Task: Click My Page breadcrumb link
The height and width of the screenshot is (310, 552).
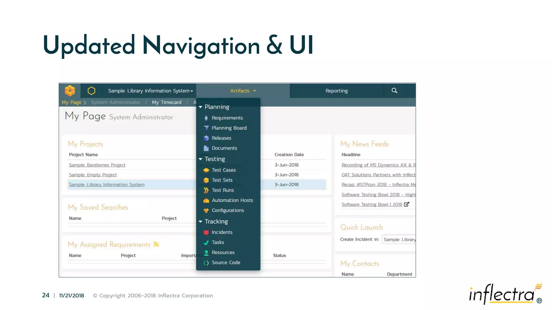Action: (x=71, y=102)
